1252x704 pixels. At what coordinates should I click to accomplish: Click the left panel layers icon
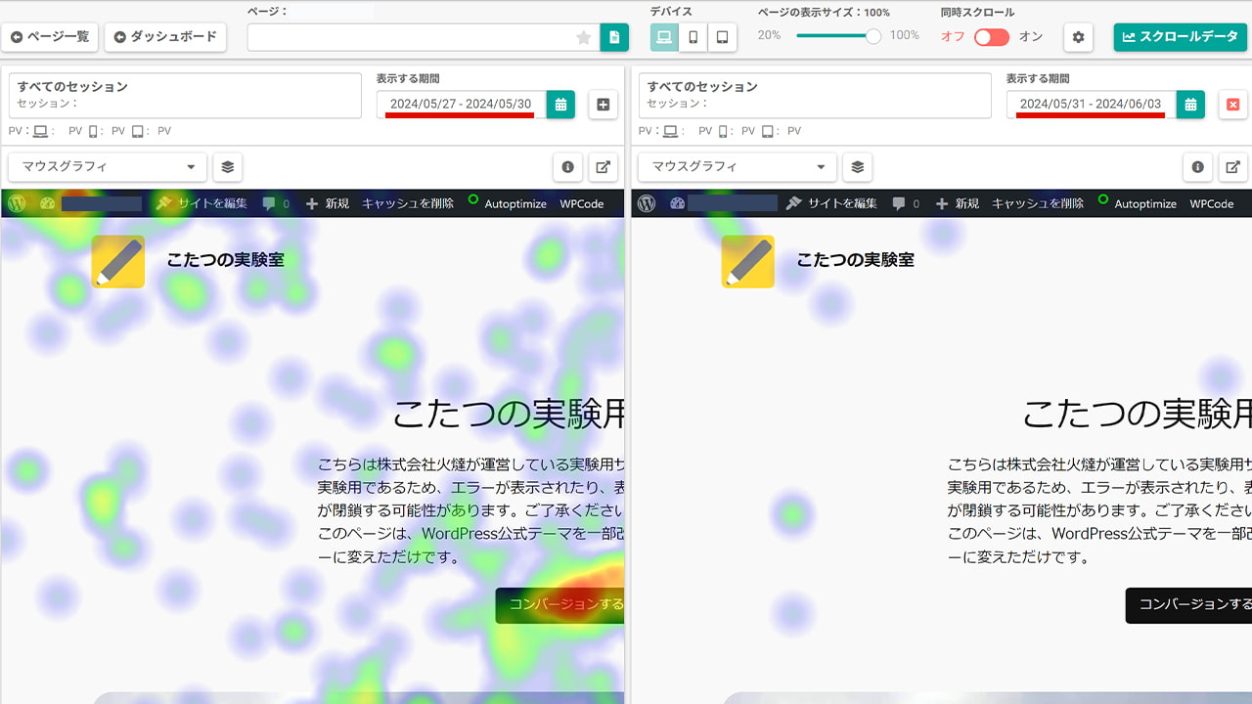[x=228, y=167]
